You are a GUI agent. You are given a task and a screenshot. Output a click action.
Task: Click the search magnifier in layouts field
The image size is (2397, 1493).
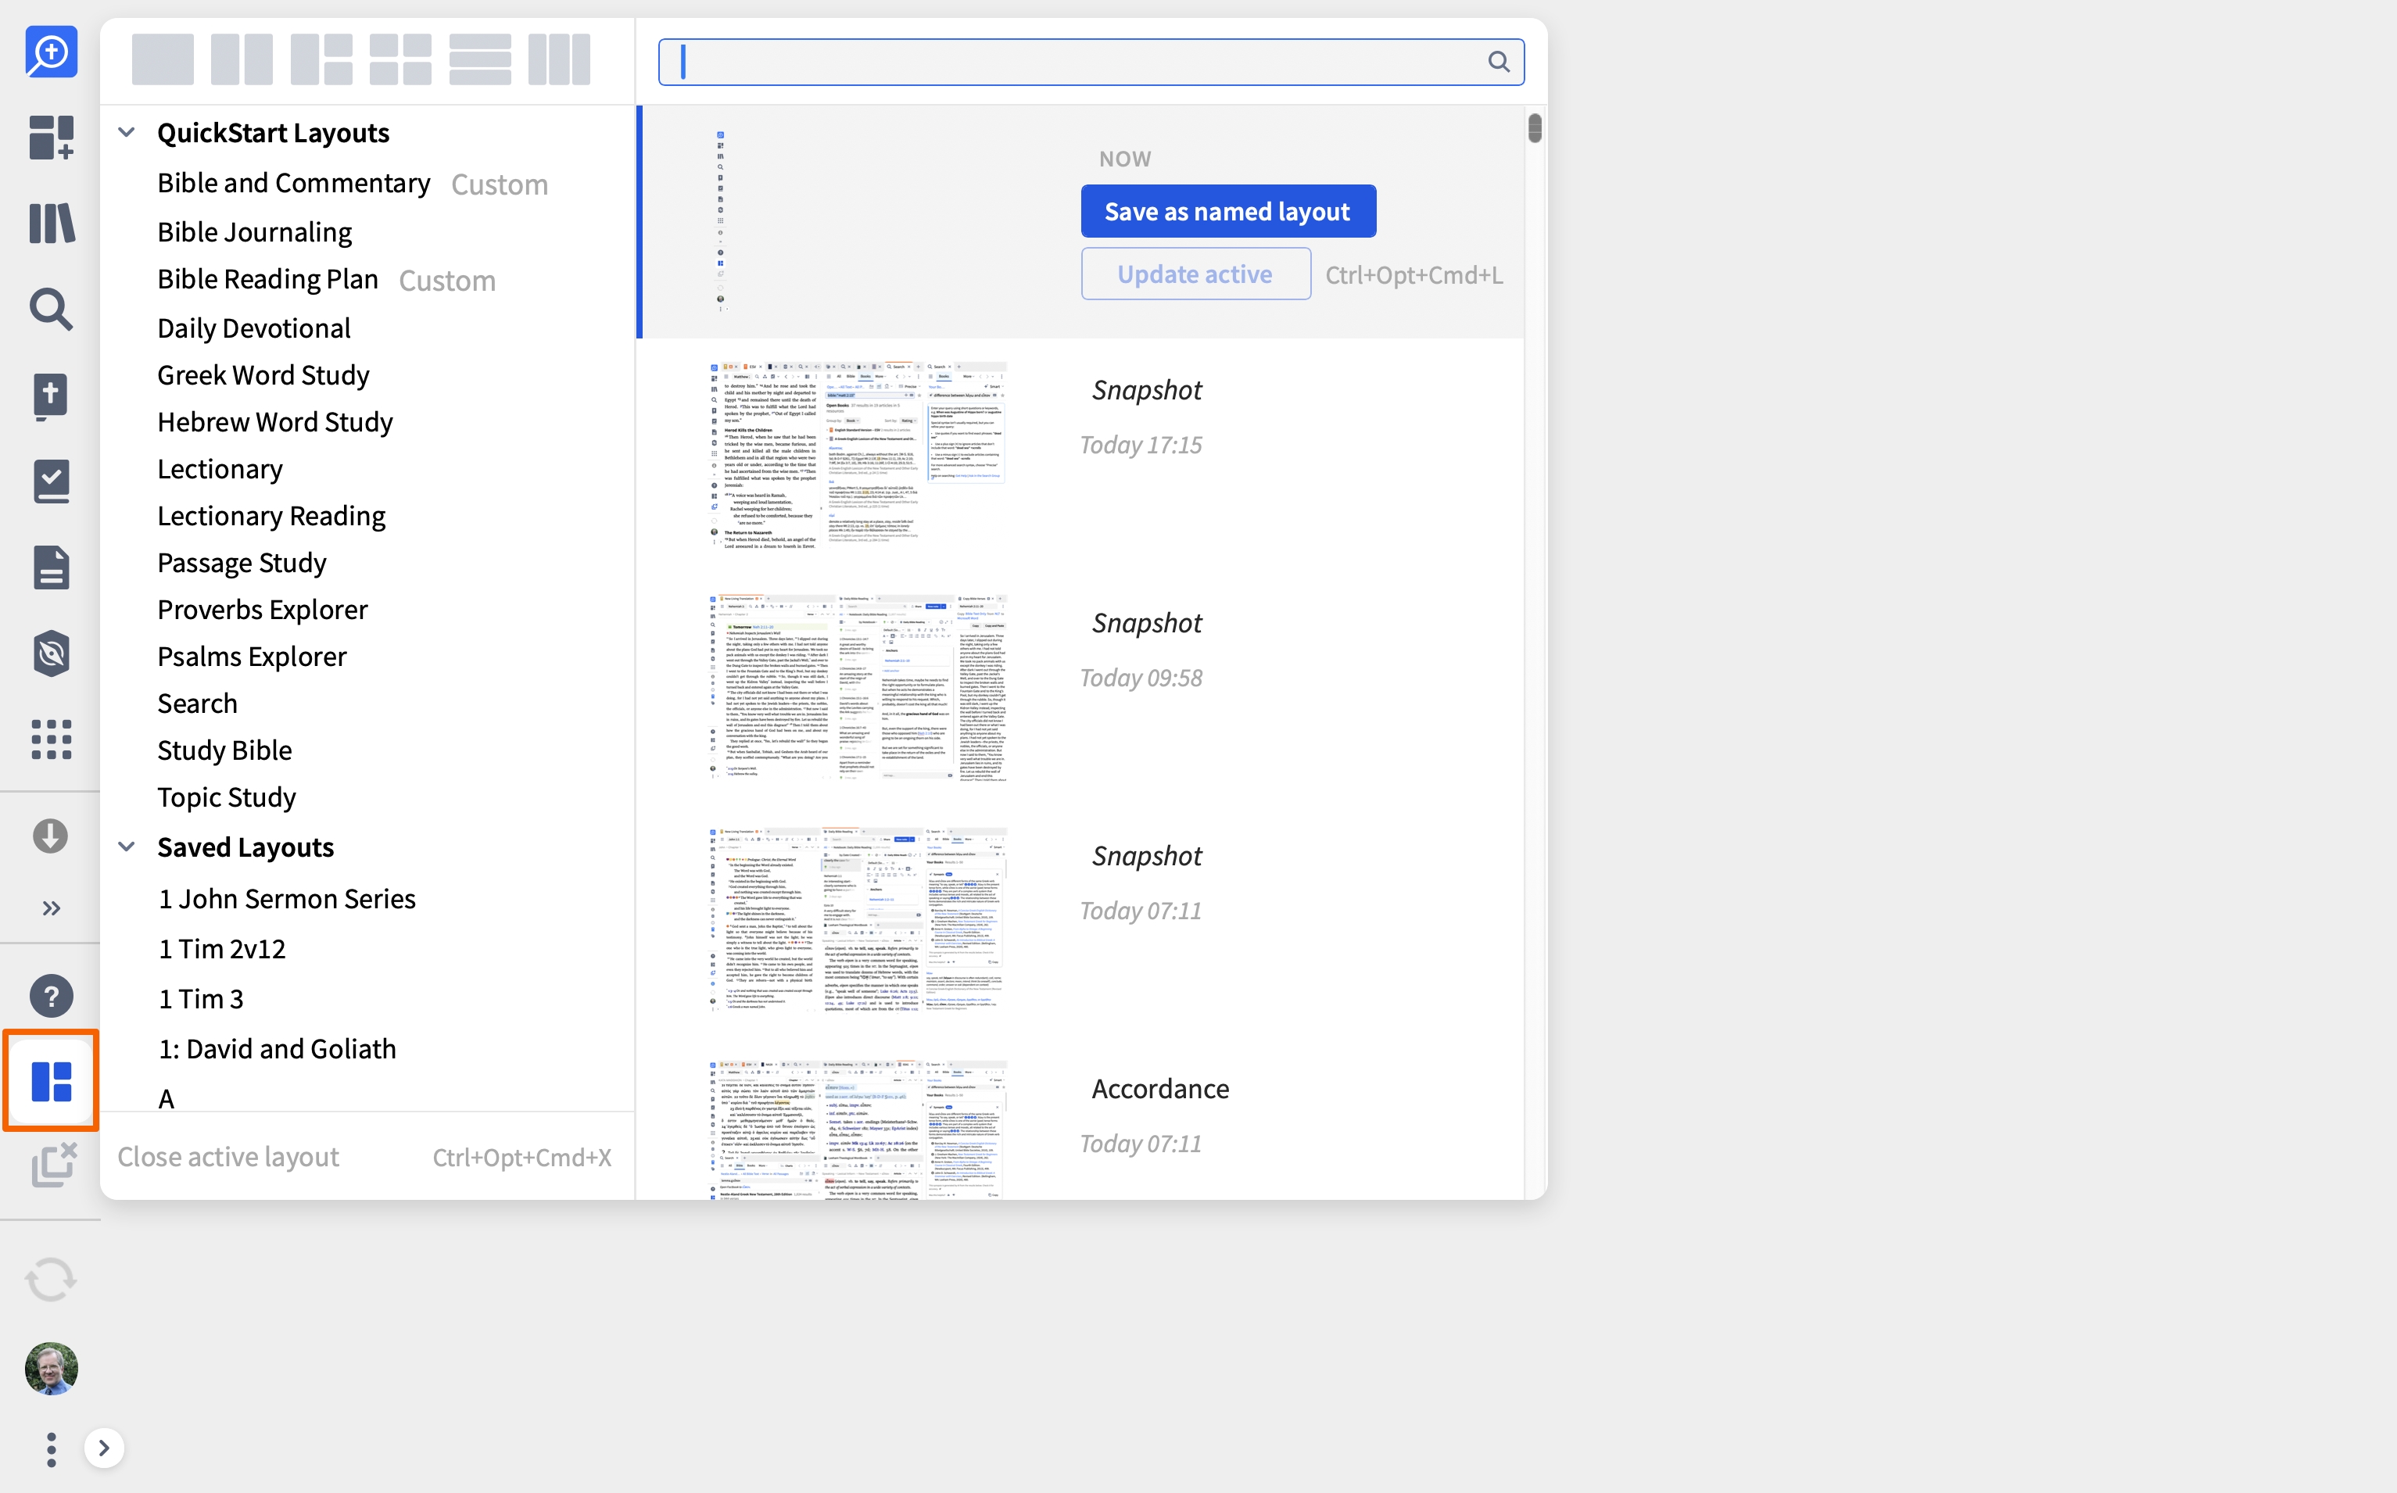1498,63
